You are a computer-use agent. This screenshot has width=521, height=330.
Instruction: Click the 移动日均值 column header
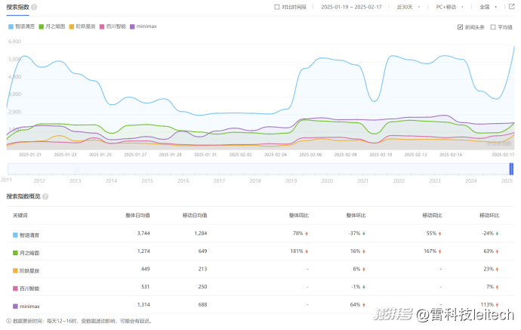[195, 216]
